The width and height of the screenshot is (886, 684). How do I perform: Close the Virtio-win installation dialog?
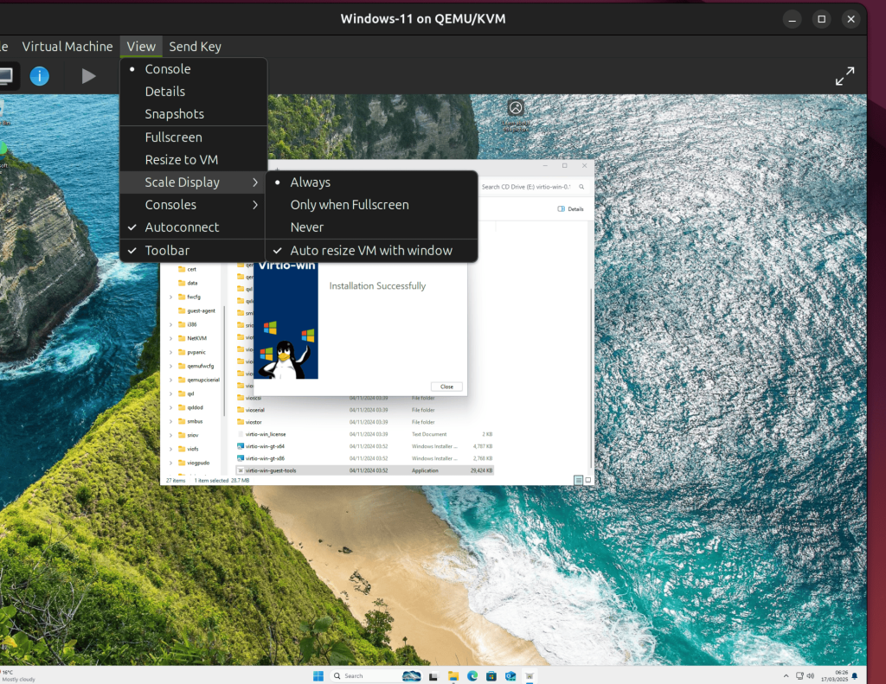pos(446,386)
